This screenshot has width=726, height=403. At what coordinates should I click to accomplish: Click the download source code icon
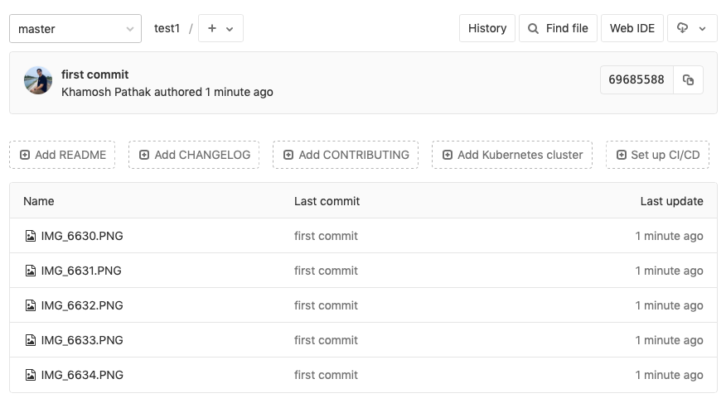(683, 28)
